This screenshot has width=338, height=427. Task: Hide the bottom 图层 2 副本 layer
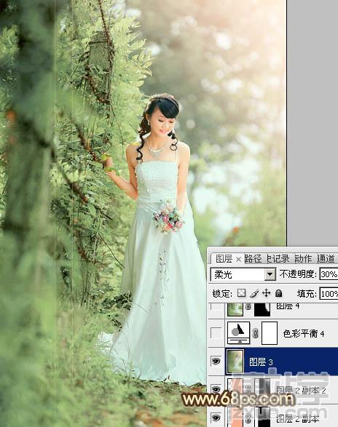tap(216, 418)
